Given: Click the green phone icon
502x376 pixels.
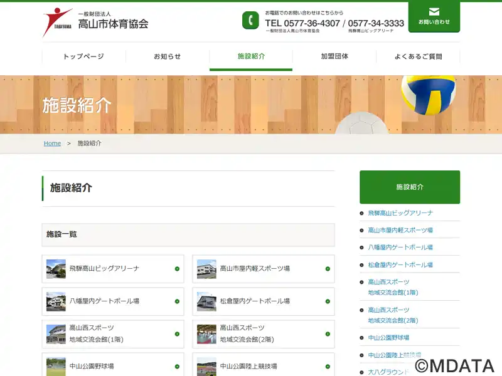Looking at the screenshot, I should tap(250, 21).
